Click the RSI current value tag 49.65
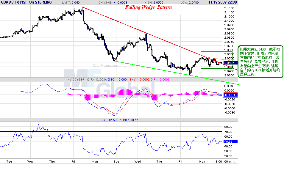 click(x=230, y=141)
